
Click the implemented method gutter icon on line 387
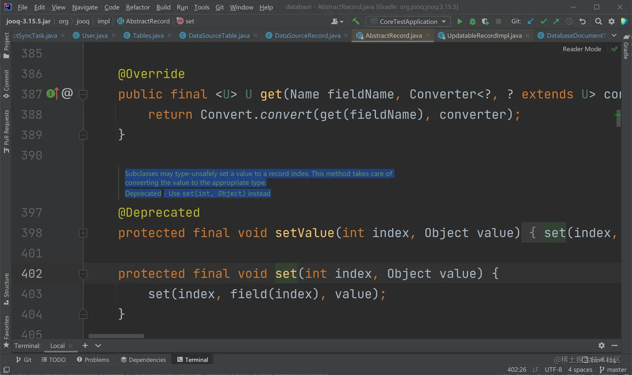(x=52, y=94)
